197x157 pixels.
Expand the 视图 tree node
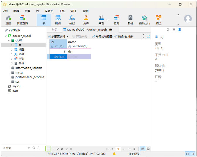pyautogui.click(x=12, y=50)
